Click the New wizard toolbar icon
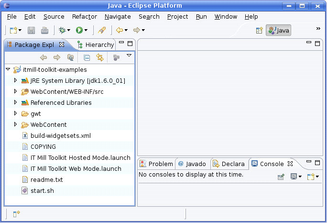This screenshot has height=223, width=327. [x=13, y=31]
